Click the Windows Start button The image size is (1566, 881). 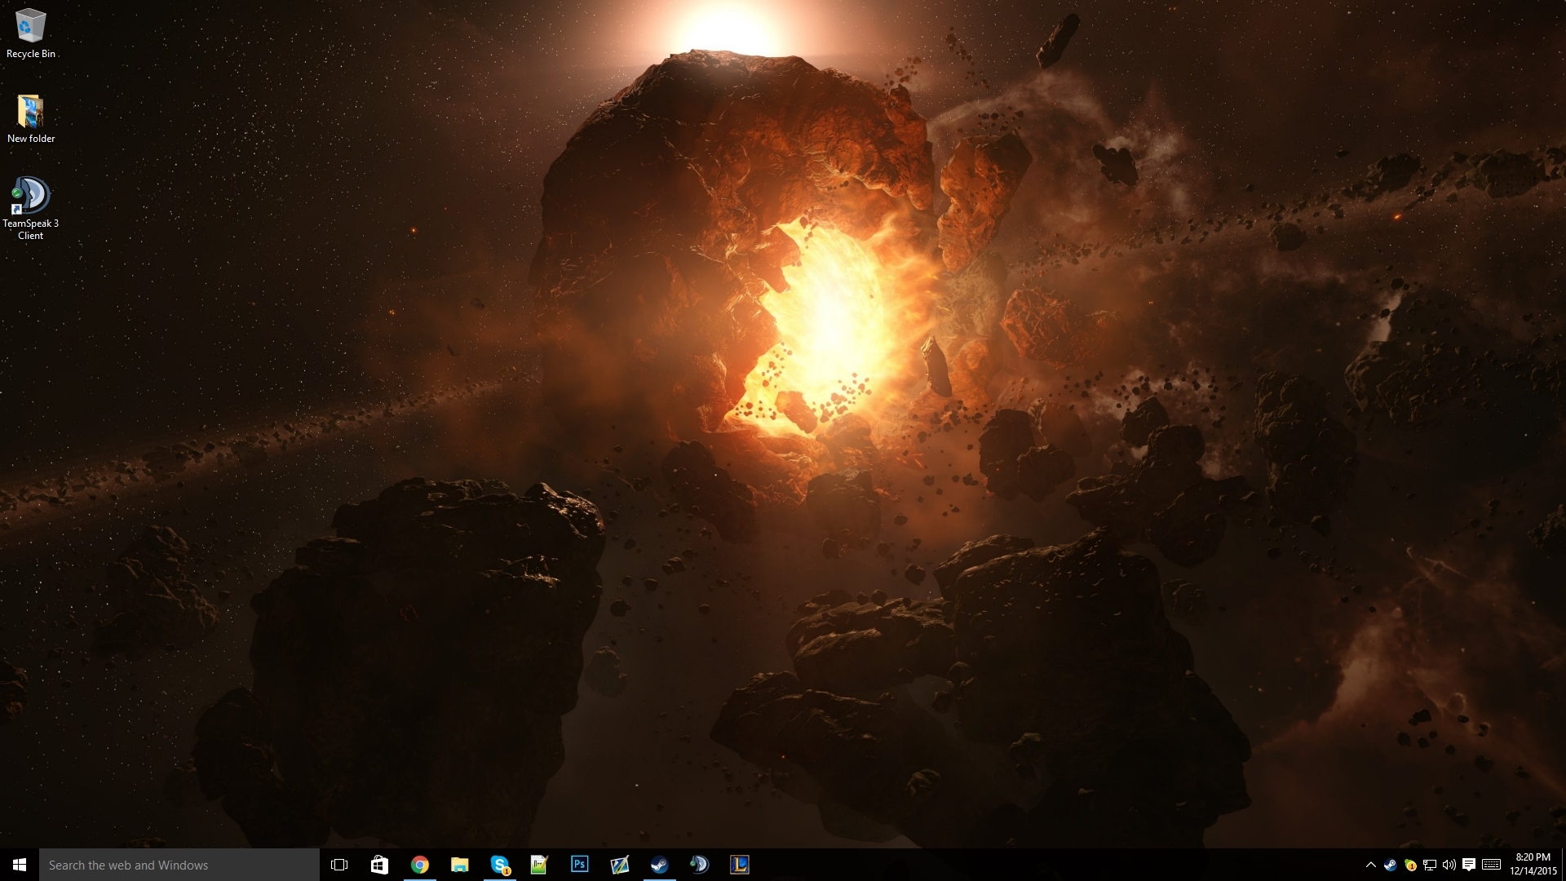coord(20,865)
